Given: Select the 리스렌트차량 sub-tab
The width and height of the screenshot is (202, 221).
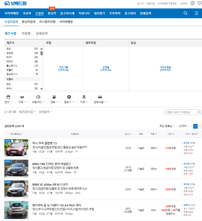Looking at the screenshot, I should coord(47,22).
